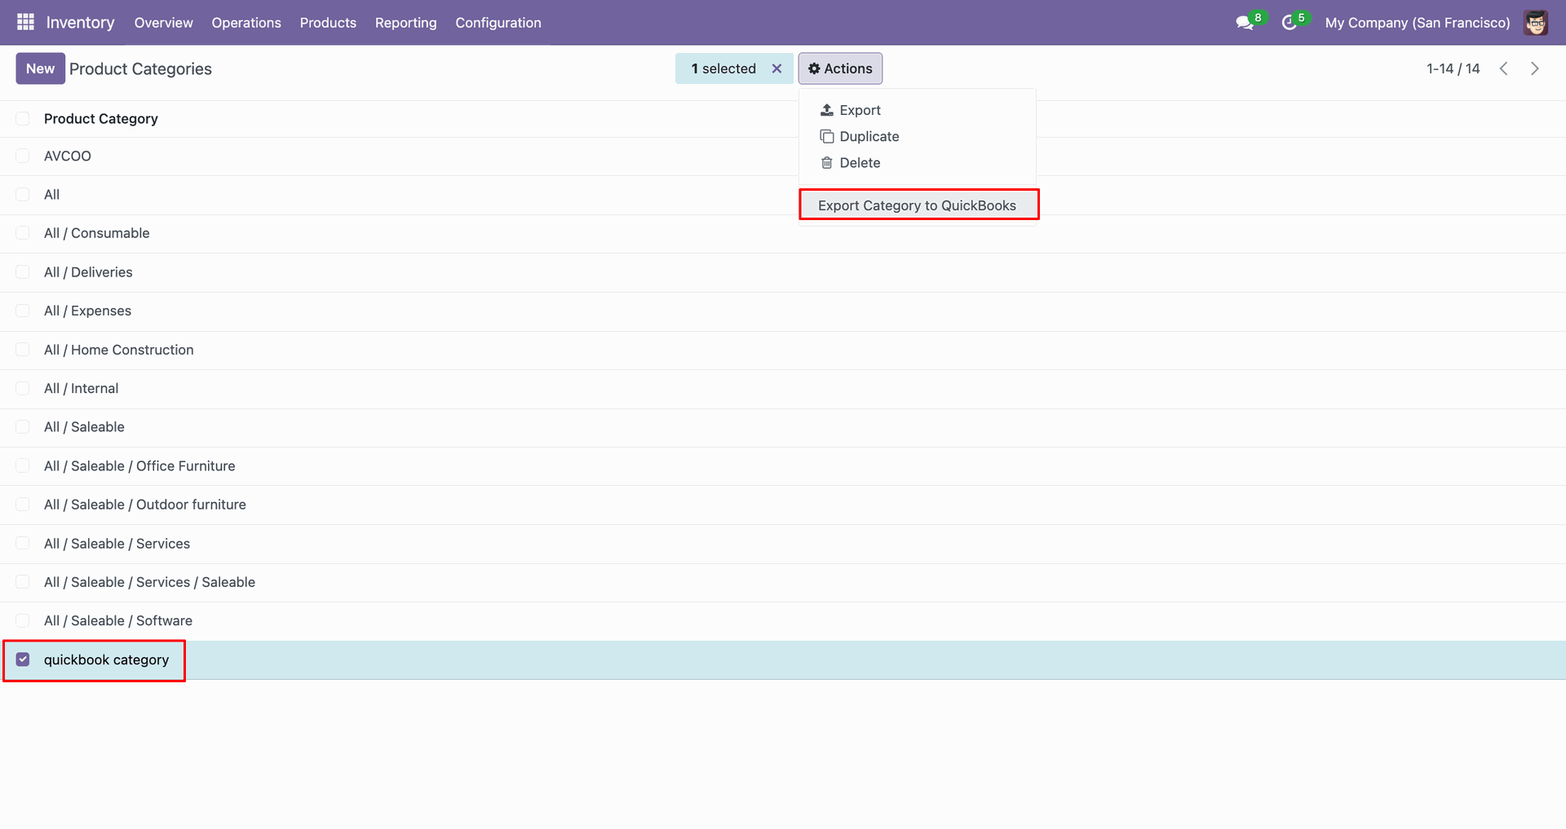This screenshot has height=829, width=1566.
Task: Open the All / Saleable / Outdoor furniture category
Action: (145, 505)
